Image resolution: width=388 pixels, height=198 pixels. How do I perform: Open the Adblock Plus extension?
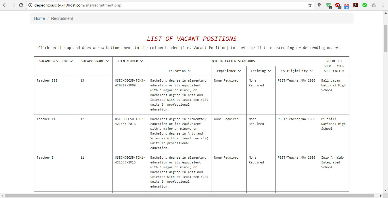[x=337, y=5]
